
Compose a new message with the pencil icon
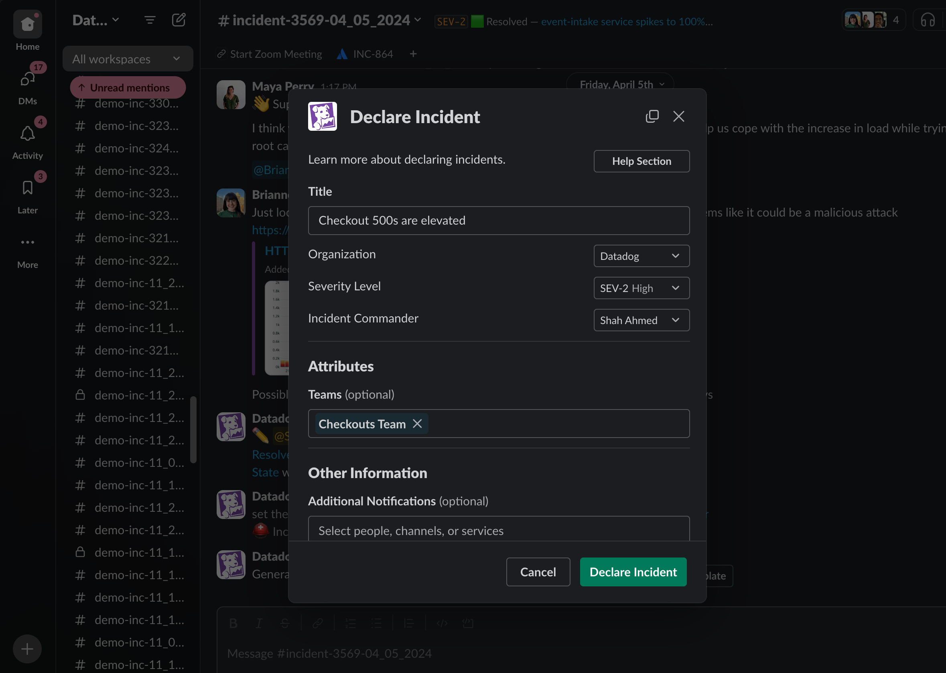pos(179,20)
